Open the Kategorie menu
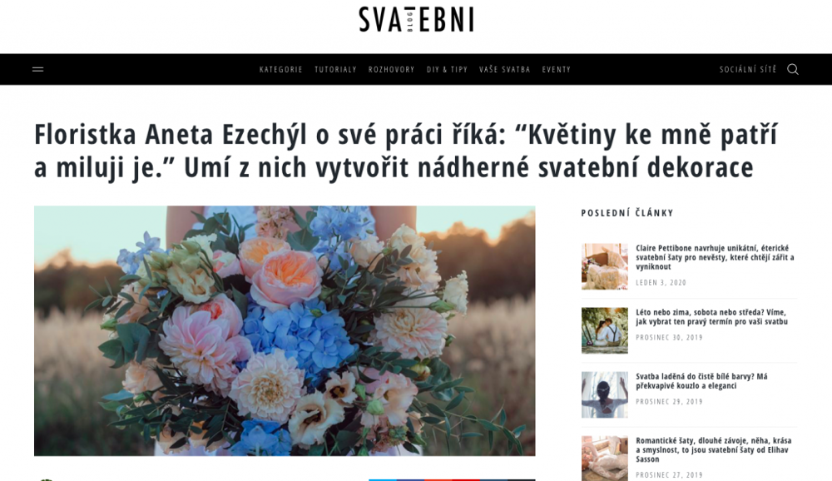 [280, 70]
